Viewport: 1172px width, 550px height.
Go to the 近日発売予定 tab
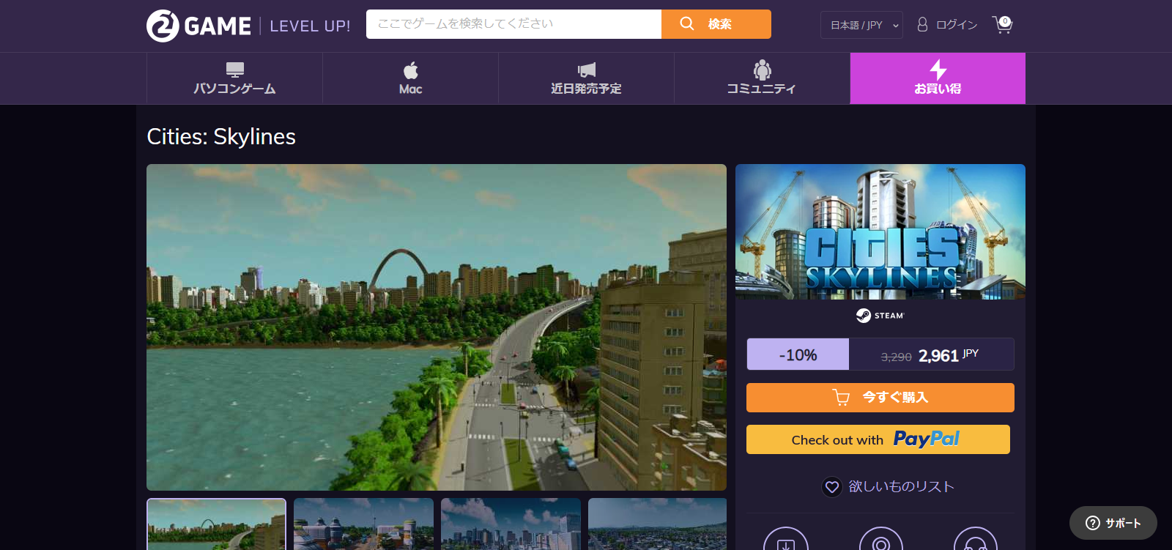[x=586, y=78]
